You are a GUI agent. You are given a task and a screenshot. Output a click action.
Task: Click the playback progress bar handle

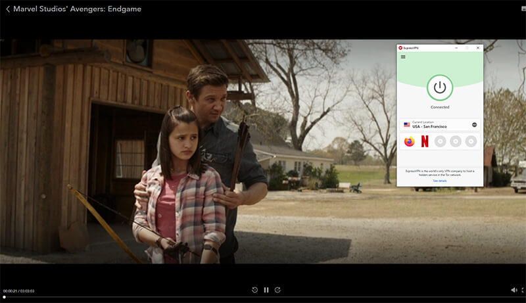[x=5, y=297]
